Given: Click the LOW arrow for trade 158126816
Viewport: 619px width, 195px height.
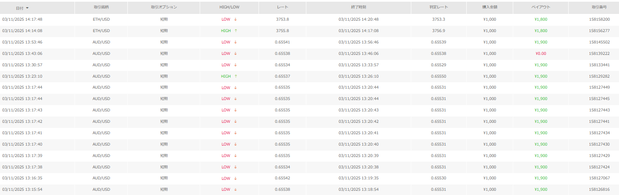Looking at the screenshot, I should click(x=235, y=190).
